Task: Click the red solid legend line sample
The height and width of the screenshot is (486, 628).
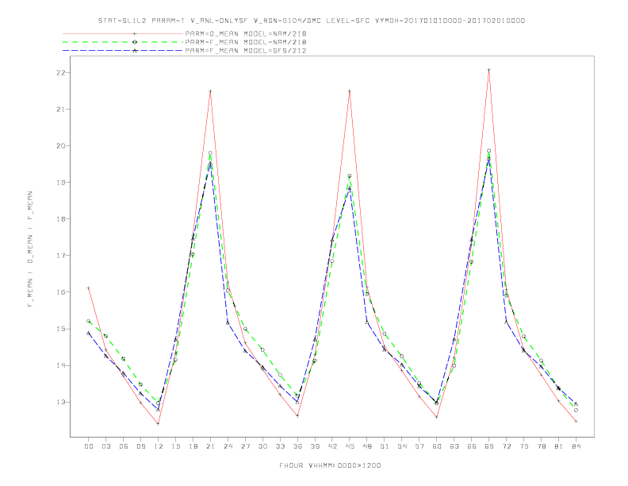Action: point(123,33)
